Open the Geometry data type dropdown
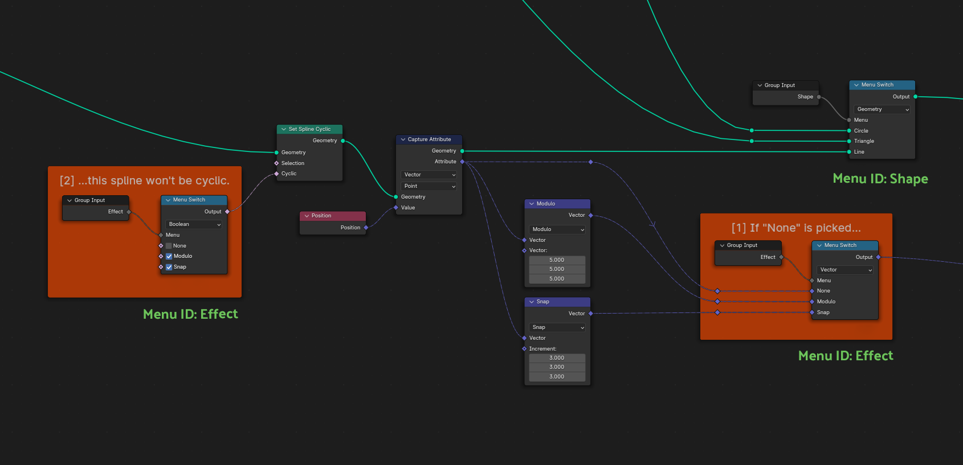The image size is (963, 465). coord(882,109)
